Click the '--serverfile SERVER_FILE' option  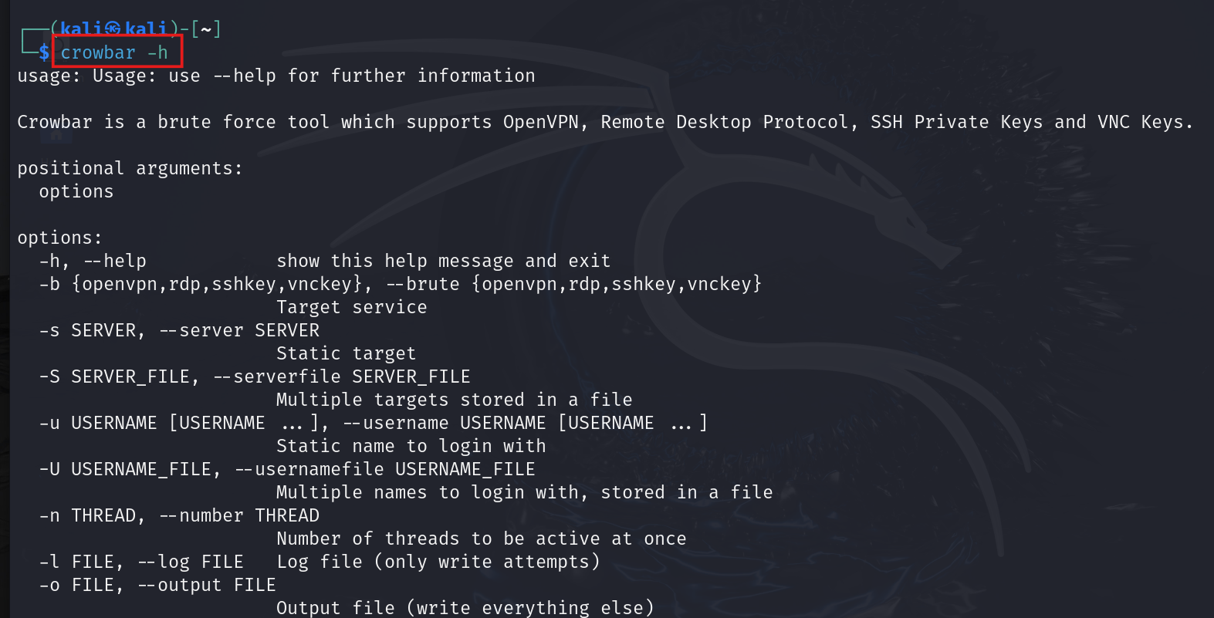coord(341,377)
